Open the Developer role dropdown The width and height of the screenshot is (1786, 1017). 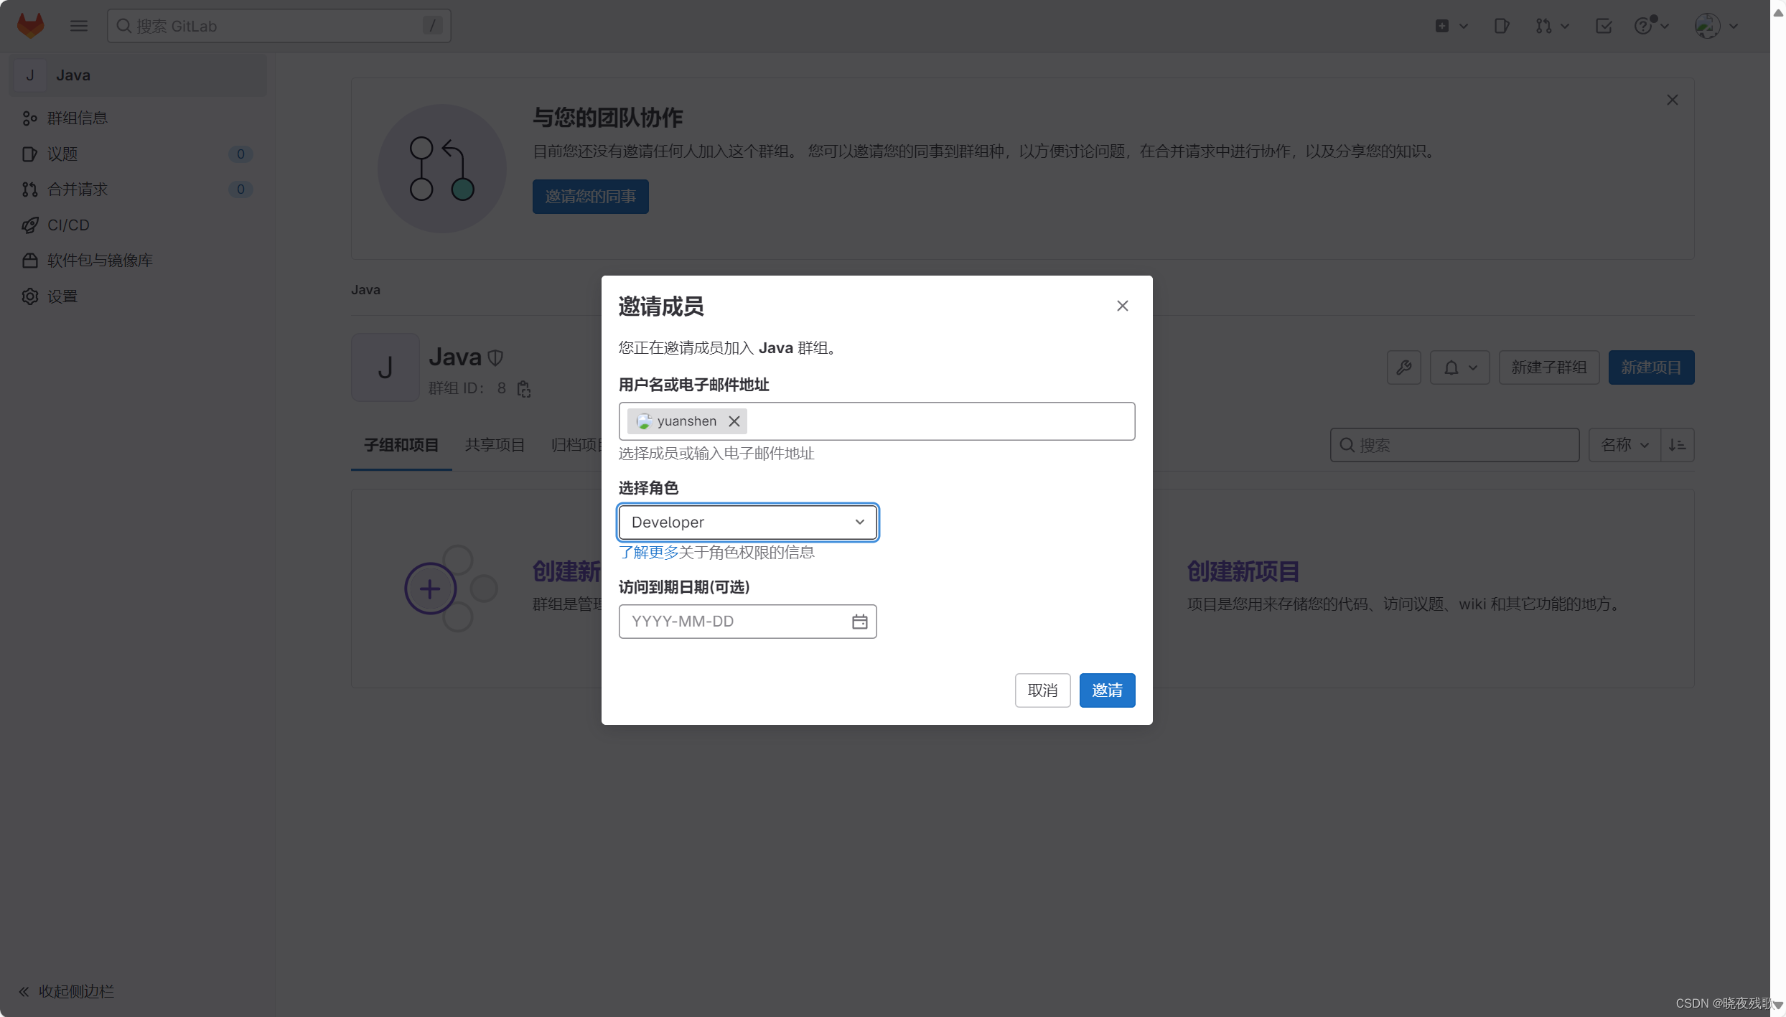pyautogui.click(x=747, y=522)
